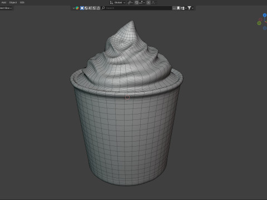
Task: Click the blue Z axis on the navigation gizmo
Action: [x=265, y=15]
